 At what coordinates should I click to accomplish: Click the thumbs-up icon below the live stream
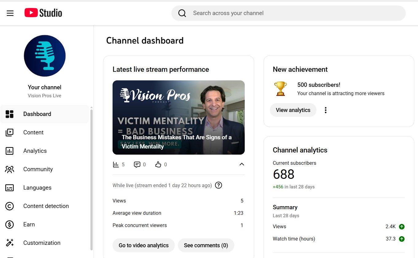(x=158, y=164)
